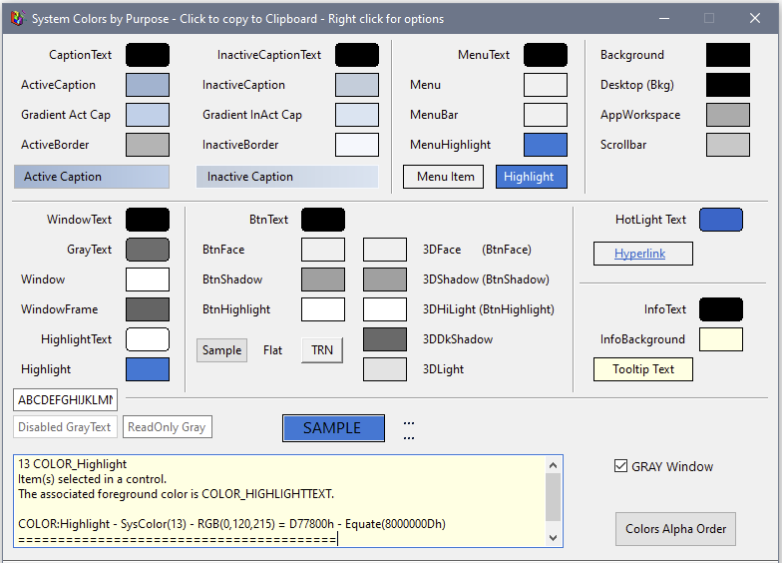This screenshot has width=782, height=563.
Task: Click the highlighted Highlight menu sample
Action: (x=531, y=177)
